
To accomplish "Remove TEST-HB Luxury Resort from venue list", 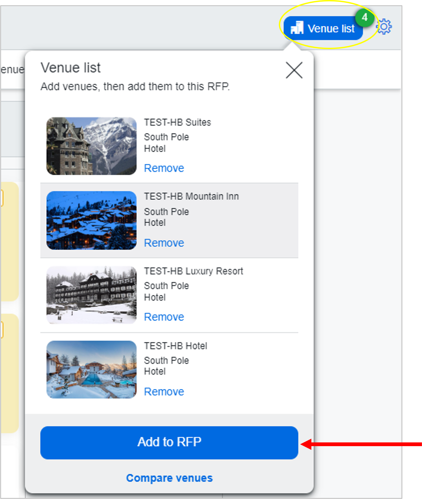I will click(164, 317).
